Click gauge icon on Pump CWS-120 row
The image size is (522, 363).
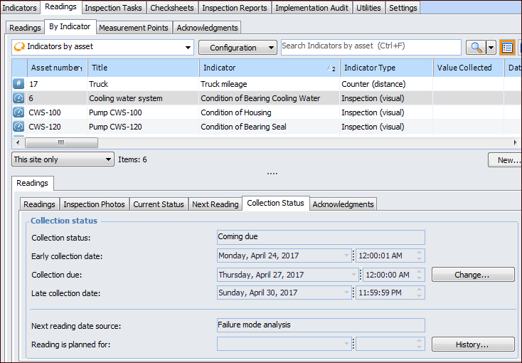tap(18, 127)
